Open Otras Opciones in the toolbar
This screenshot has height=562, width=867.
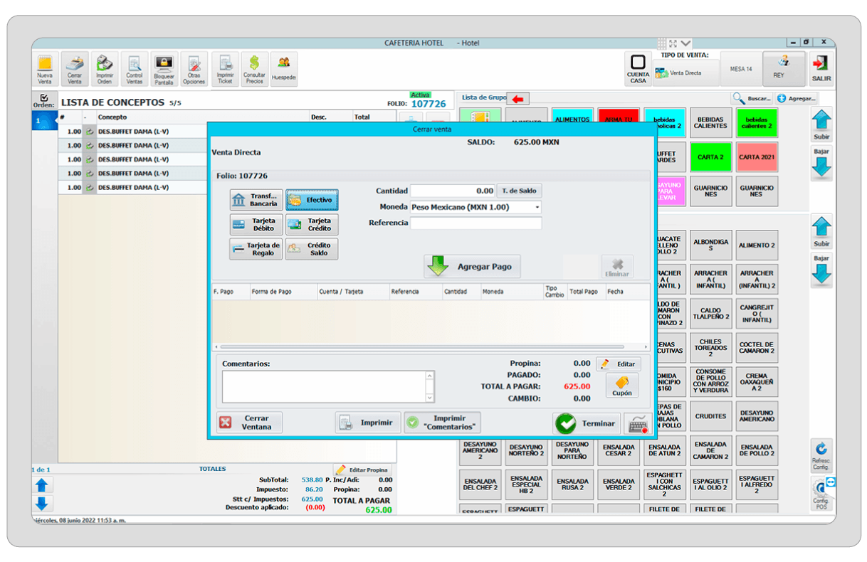tap(194, 70)
